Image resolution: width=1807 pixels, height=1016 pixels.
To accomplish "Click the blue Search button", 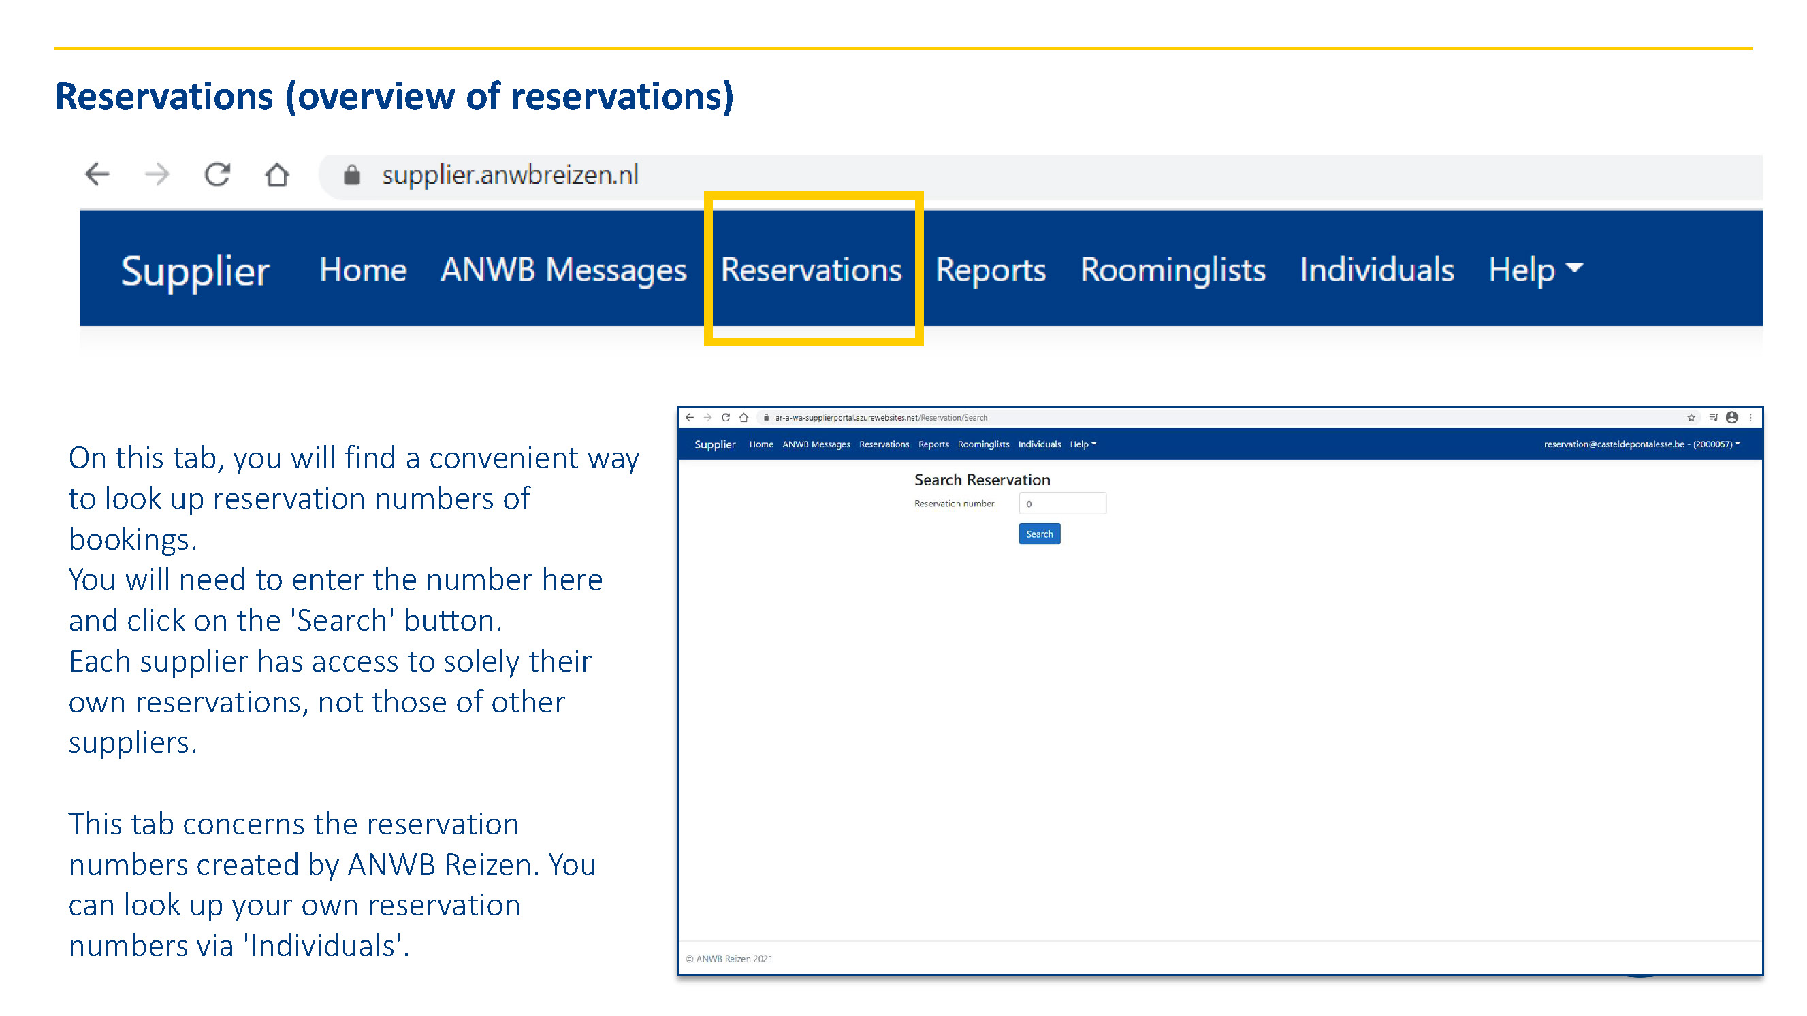I will point(1040,534).
